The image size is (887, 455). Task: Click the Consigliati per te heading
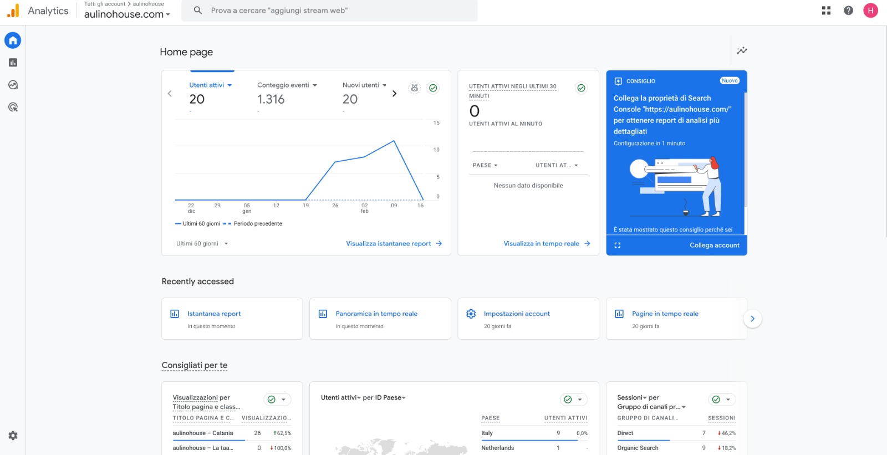coord(195,365)
